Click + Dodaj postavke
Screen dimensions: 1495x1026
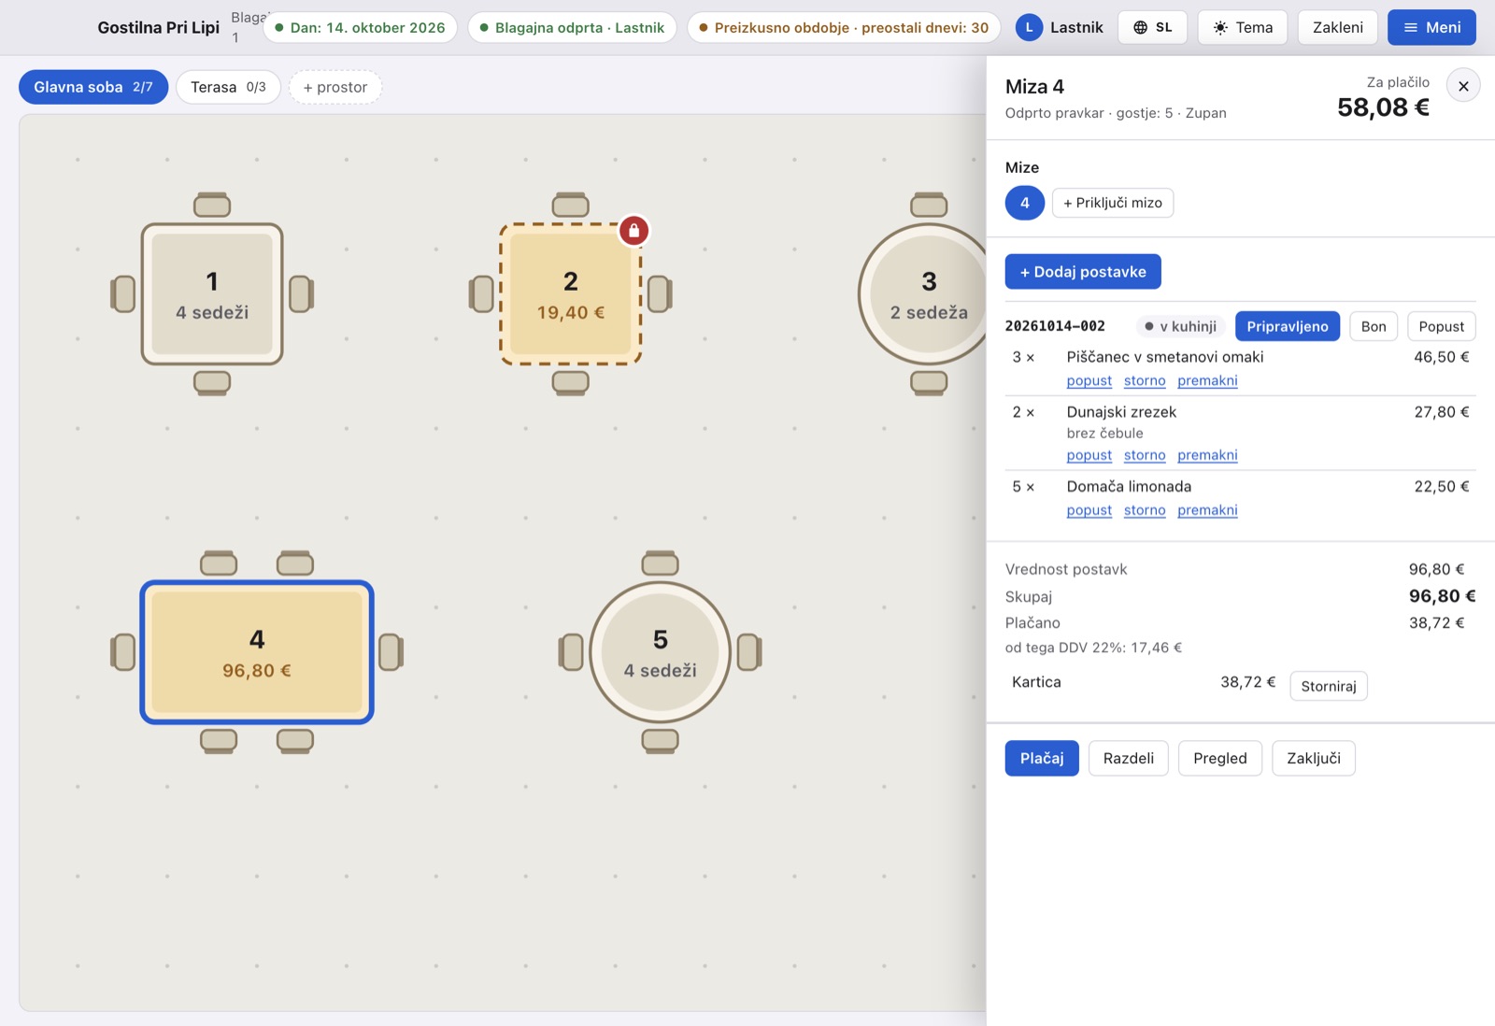1083,272
